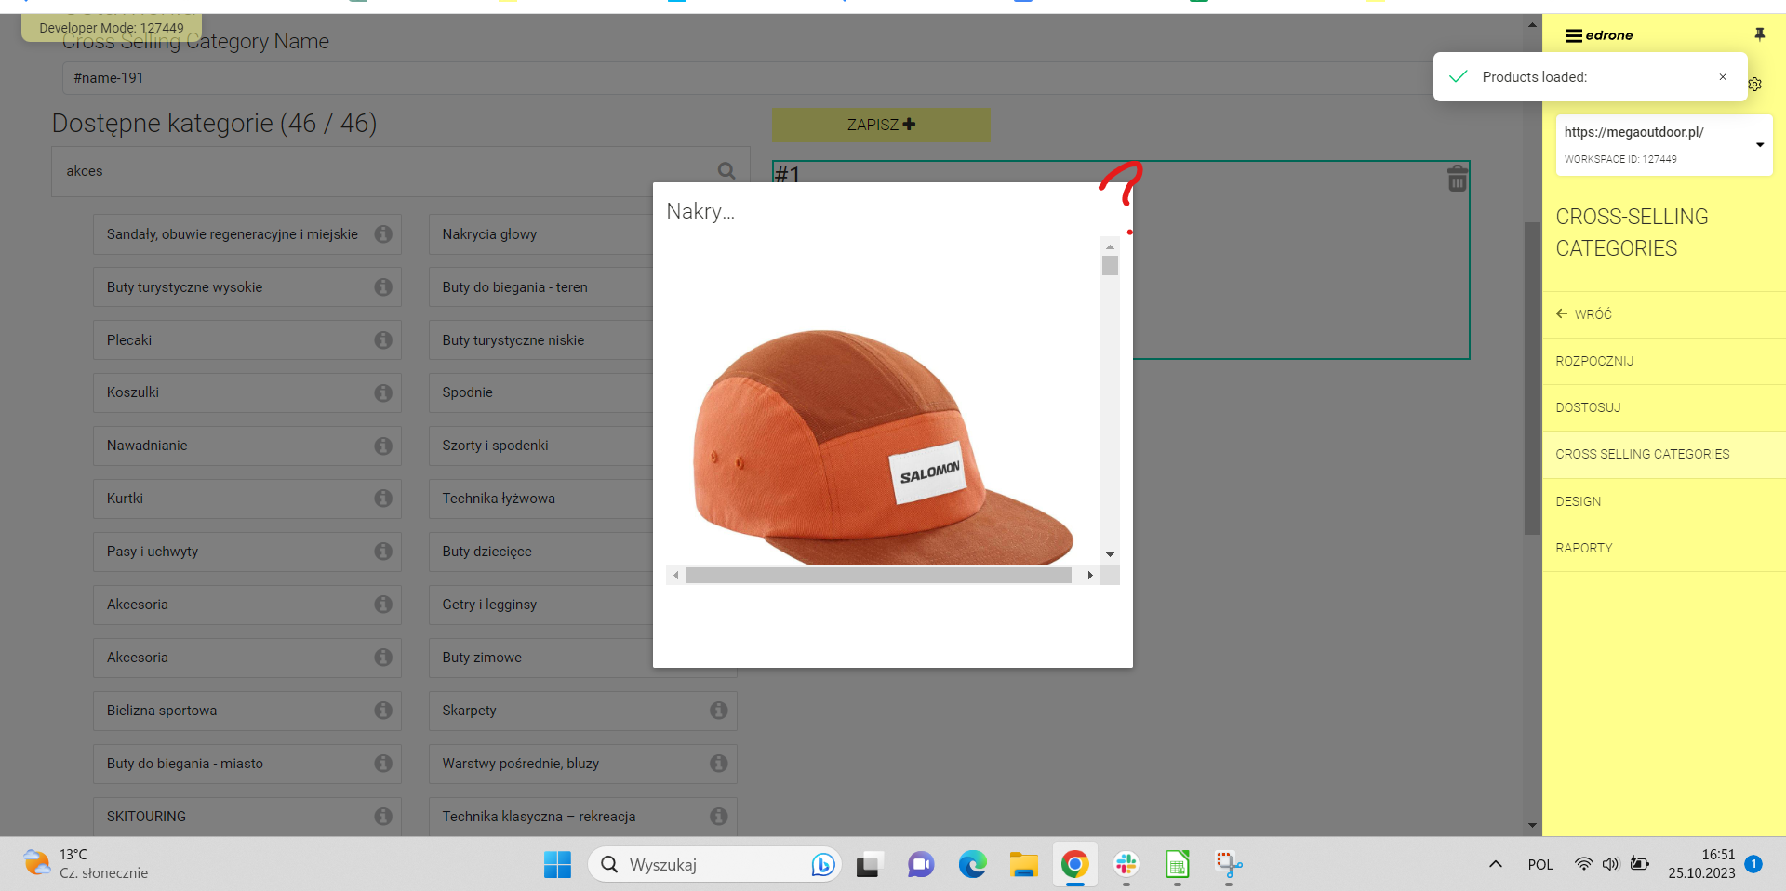Select the Buty dziecięce category
Image resolution: width=1786 pixels, height=891 pixels.
(541, 552)
